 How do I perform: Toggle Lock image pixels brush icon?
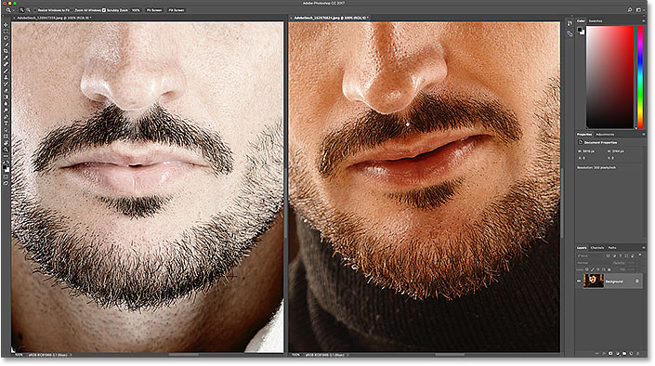pos(593,269)
